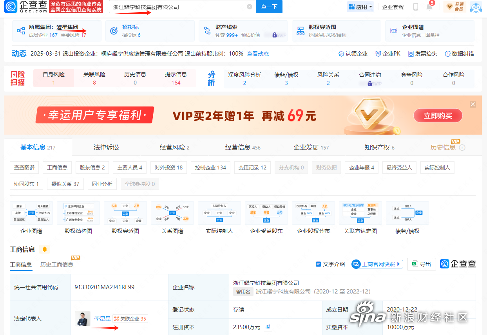Screen dimensions: 487x335
Task: Open legal representative 李星星 link
Action: pos(102,319)
